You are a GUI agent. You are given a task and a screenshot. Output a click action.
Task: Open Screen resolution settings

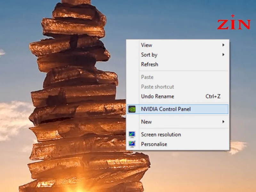pyautogui.click(x=161, y=135)
